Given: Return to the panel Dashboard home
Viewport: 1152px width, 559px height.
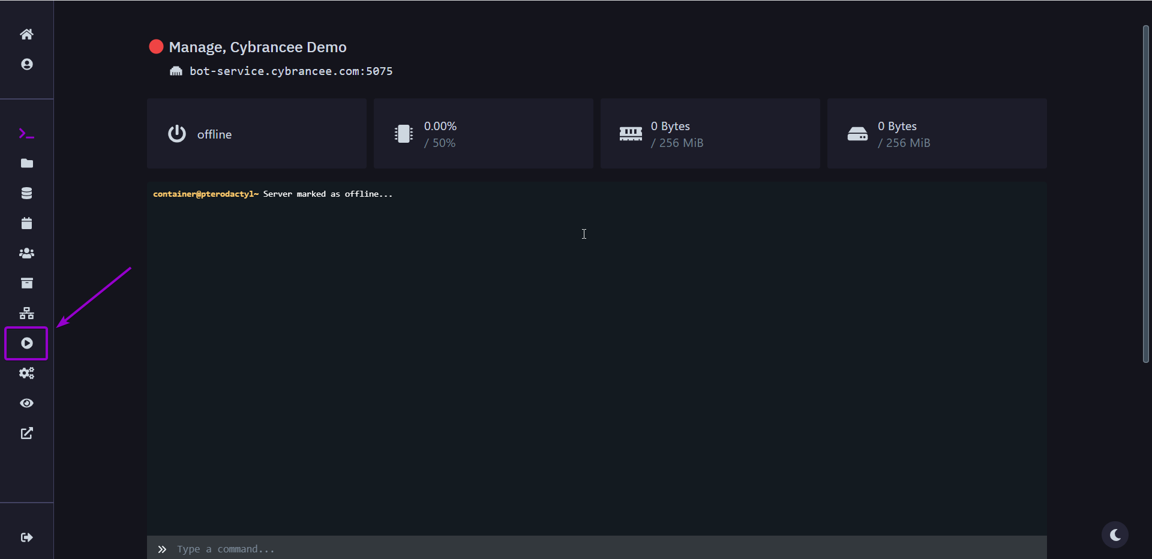Looking at the screenshot, I should pyautogui.click(x=26, y=34).
